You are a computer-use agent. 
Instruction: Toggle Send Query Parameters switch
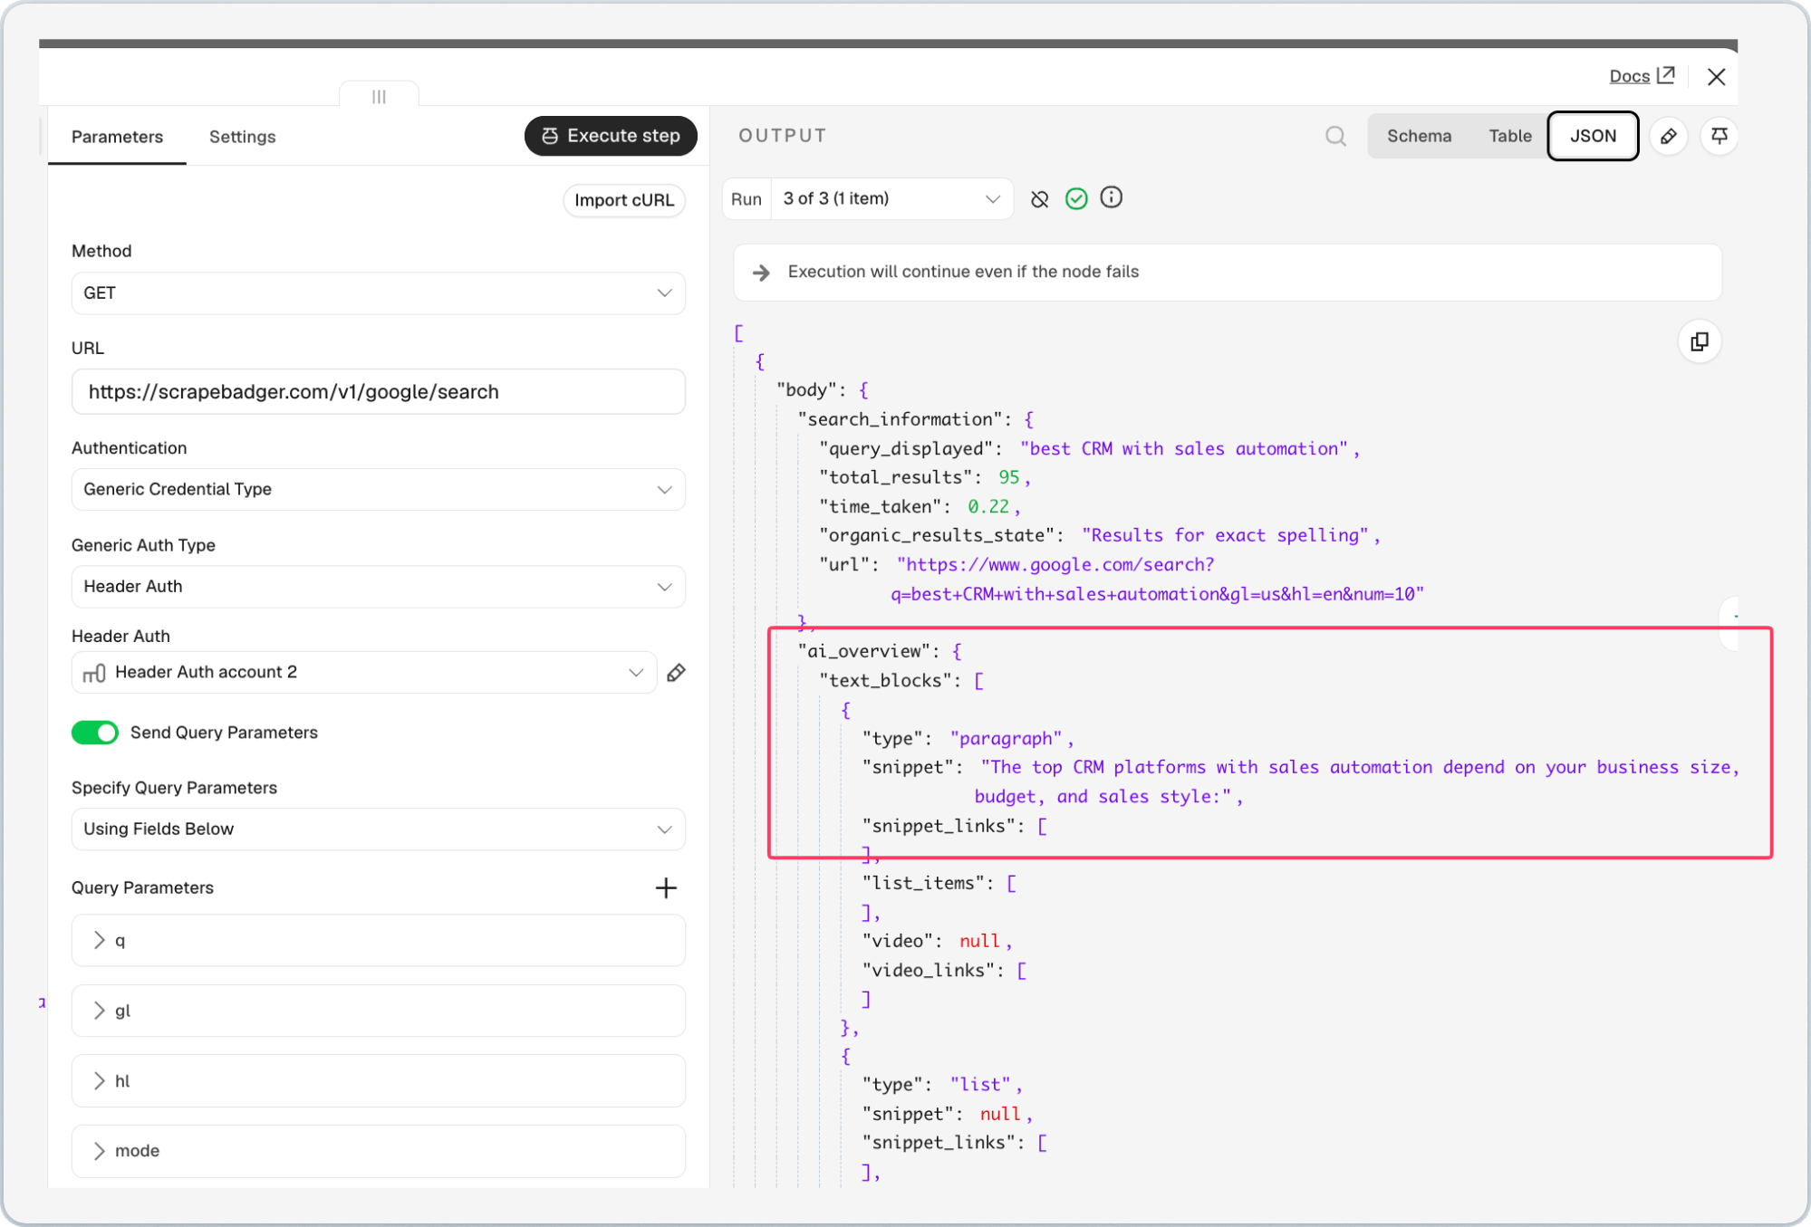click(95, 733)
